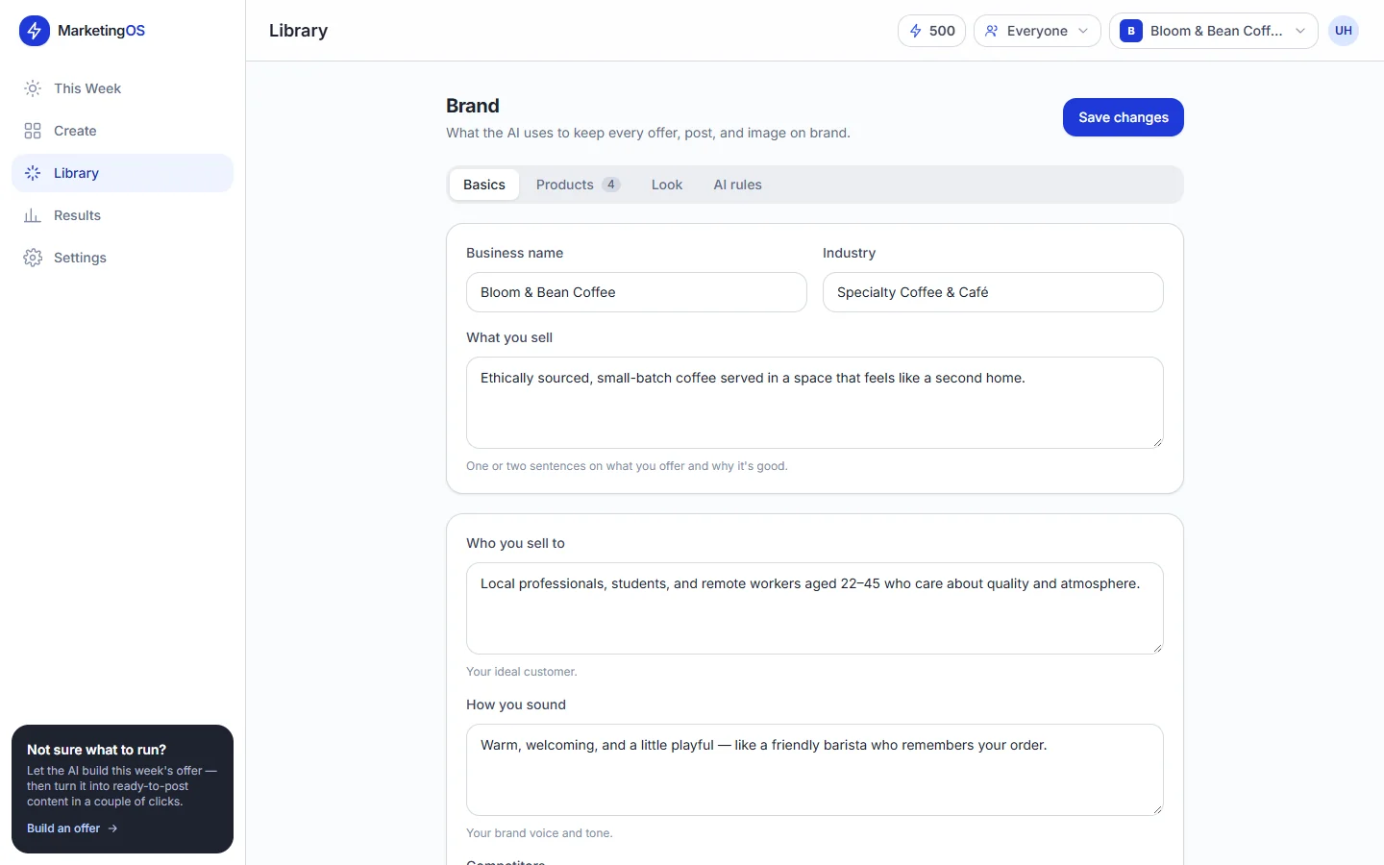Open the Products tab
Screen dimensions: 1384x865
point(578,185)
